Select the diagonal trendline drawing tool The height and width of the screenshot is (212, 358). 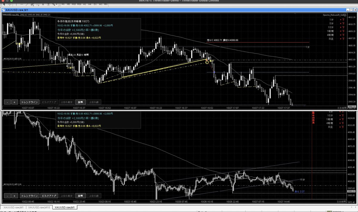click(27, 4)
